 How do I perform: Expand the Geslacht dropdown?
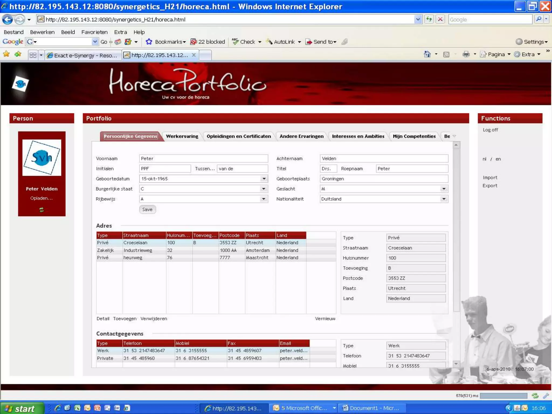(x=444, y=189)
